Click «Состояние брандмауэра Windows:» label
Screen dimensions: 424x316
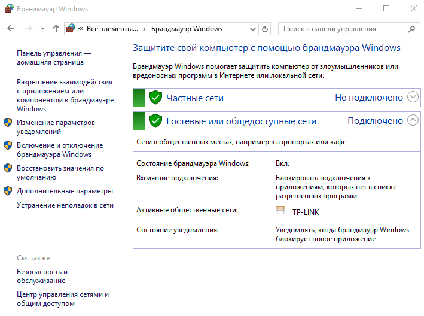193,163
